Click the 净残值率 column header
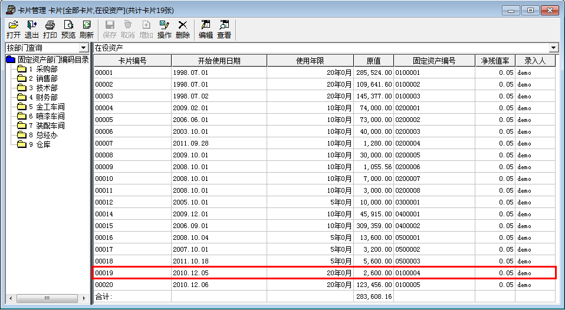This screenshot has width=565, height=310. (x=495, y=61)
